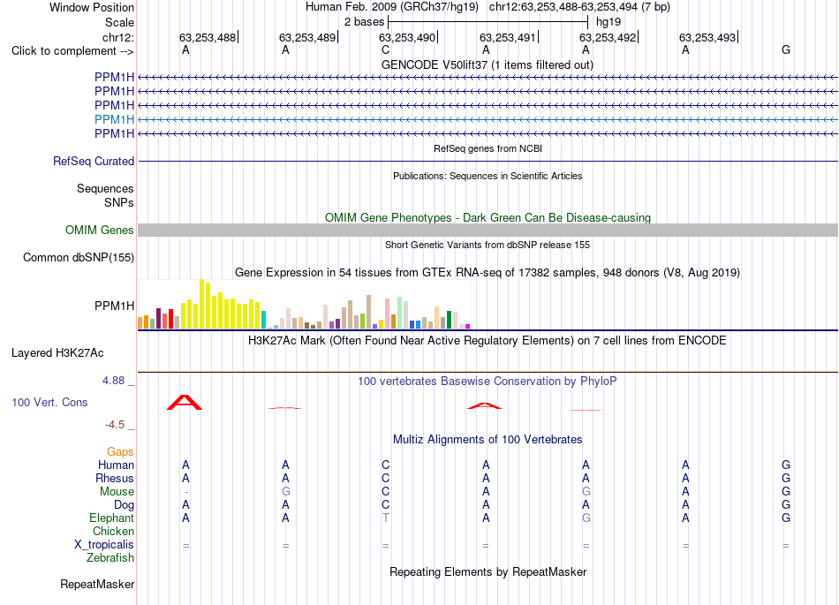Select the light-blue PPM1H transcript label
Screen dimensions: 839x605
pos(115,119)
